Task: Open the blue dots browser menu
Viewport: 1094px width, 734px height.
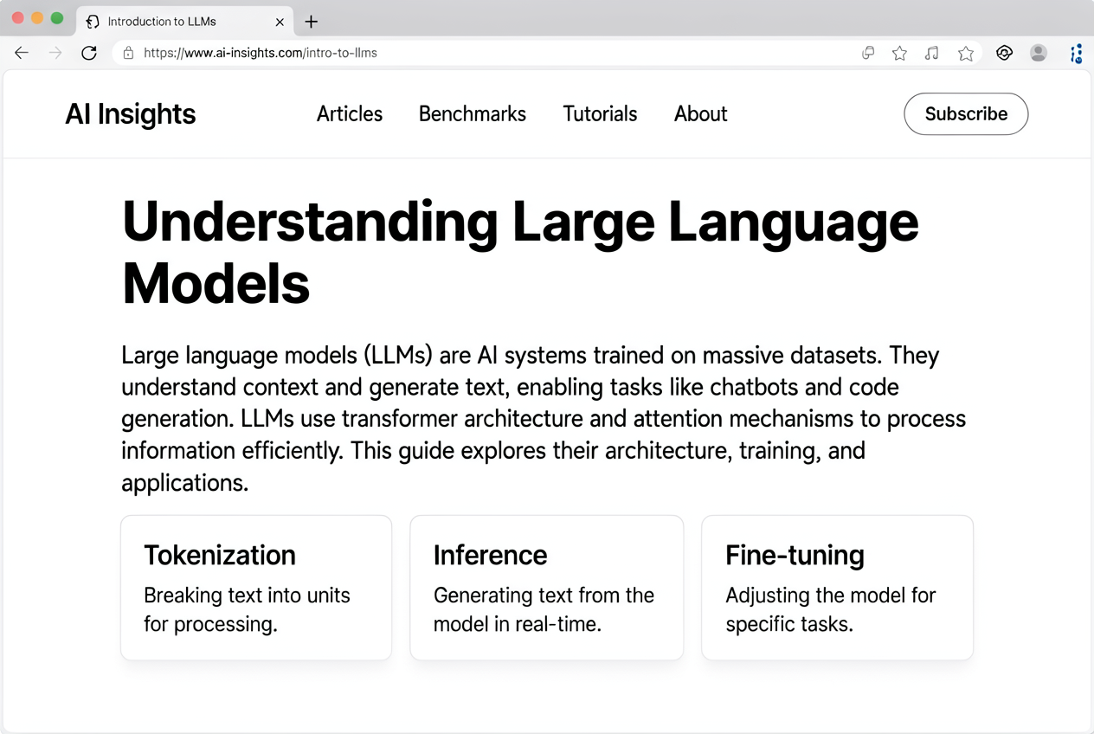Action: point(1076,54)
